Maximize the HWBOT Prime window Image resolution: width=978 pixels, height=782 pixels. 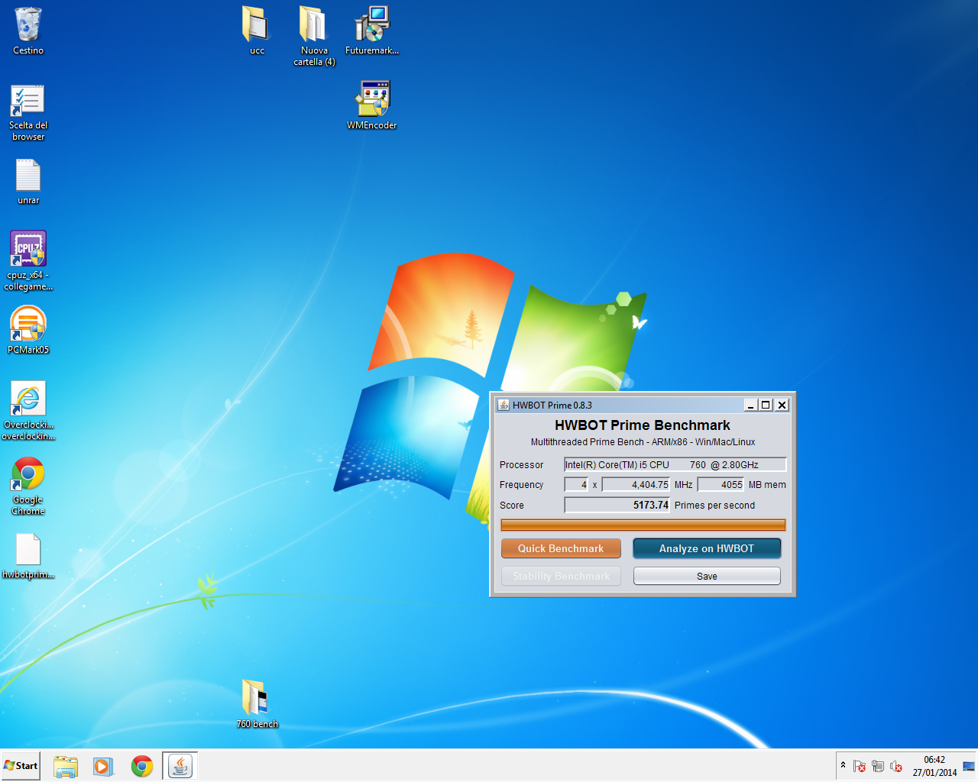(x=766, y=405)
